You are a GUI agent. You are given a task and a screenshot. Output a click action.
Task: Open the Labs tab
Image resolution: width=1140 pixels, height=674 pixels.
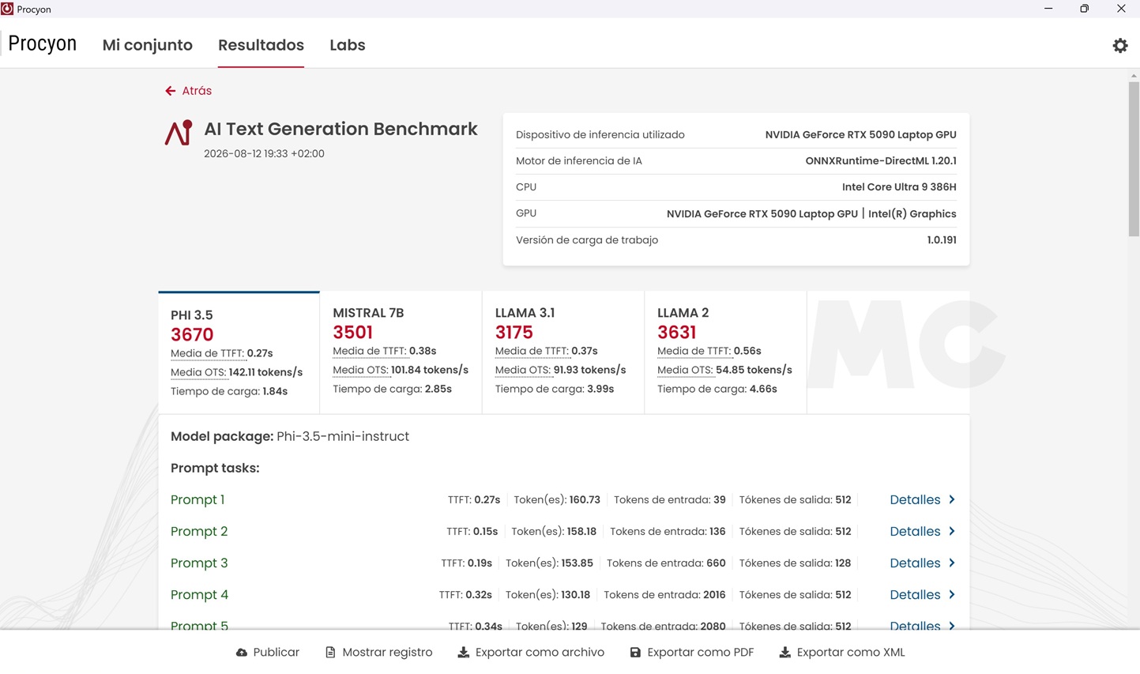coord(348,45)
